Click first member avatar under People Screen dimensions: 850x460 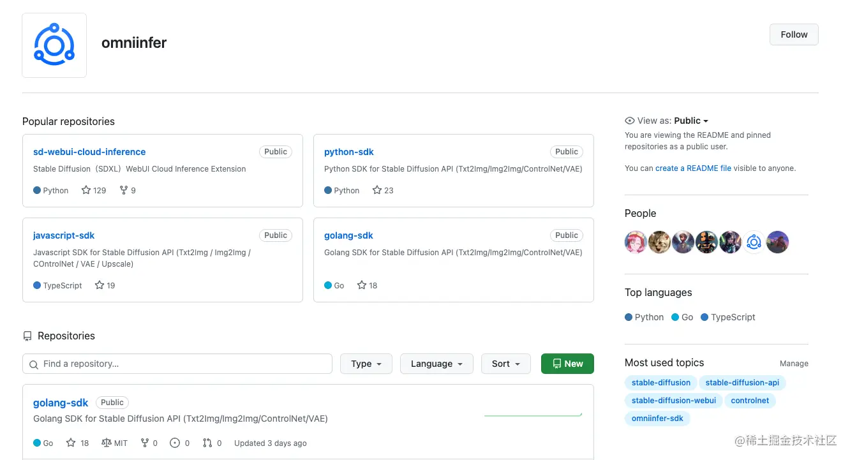pyautogui.click(x=636, y=242)
